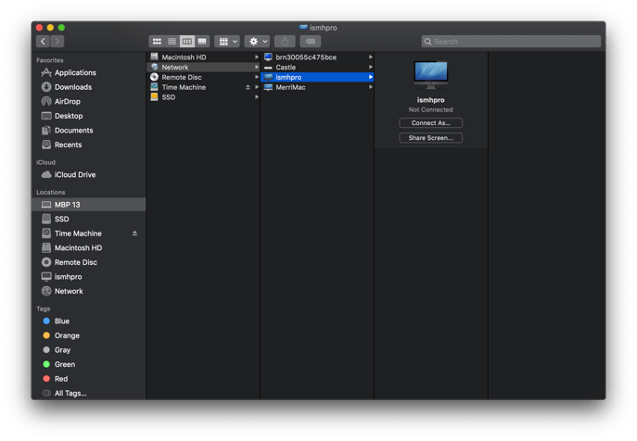This screenshot has width=637, height=441.
Task: Open Downloads in the sidebar
Action: [x=88, y=87]
